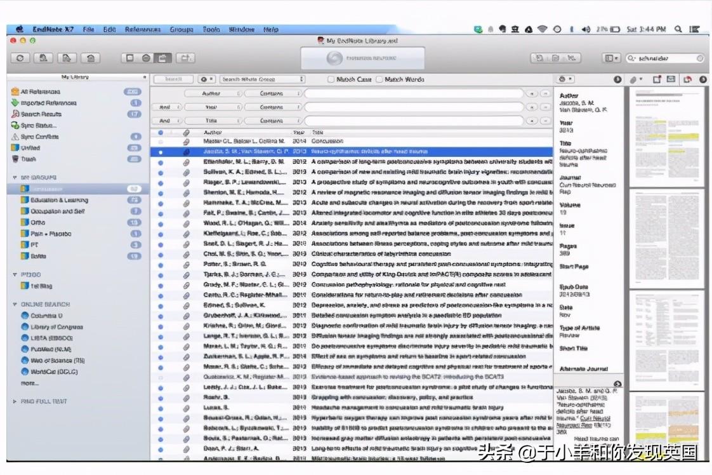Select the second PDF page thumbnail
Viewport: 712px width, 475px height.
pos(666,237)
